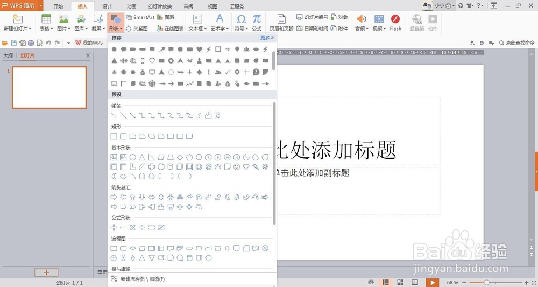Choose the cylinder (can) shape
Screen dimensions: 538x287
(170, 167)
